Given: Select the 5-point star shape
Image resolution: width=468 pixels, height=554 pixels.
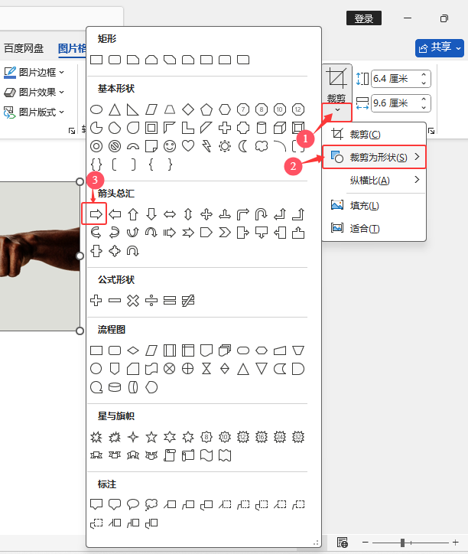Looking at the screenshot, I should click(x=151, y=437).
